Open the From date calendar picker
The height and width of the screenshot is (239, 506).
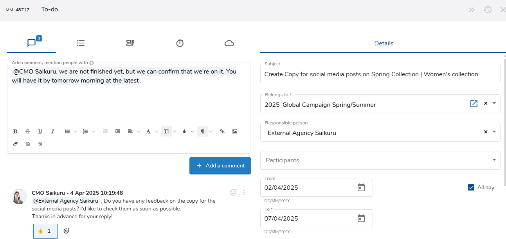361,187
